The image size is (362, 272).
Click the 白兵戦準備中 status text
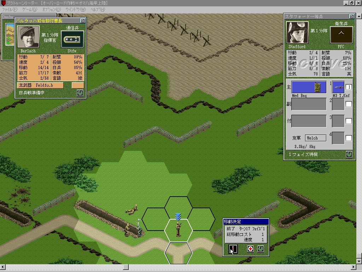coord(31,93)
